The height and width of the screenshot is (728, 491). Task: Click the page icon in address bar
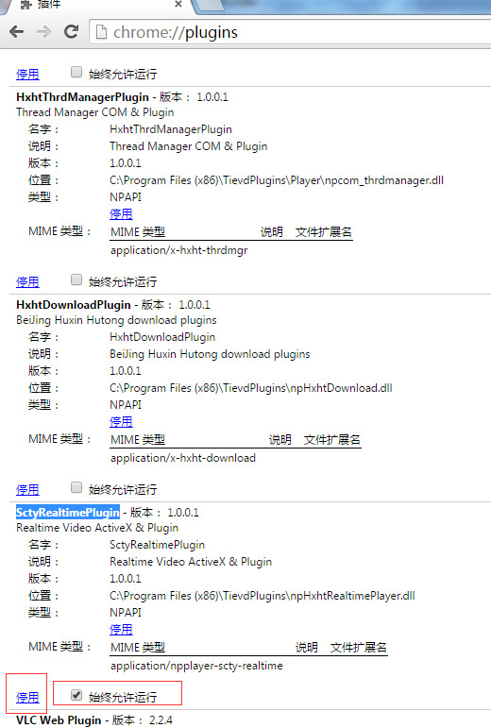[x=101, y=32]
